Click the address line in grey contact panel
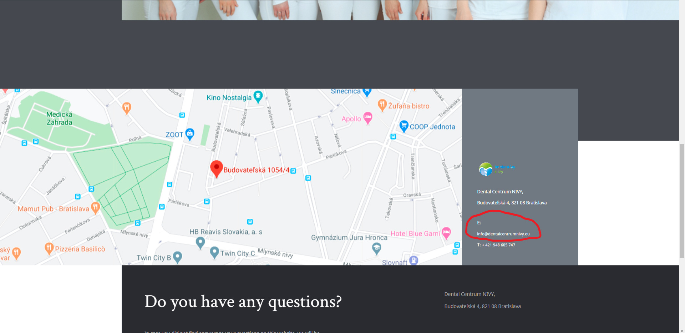Screen dimensions: 685x333 click(x=512, y=203)
